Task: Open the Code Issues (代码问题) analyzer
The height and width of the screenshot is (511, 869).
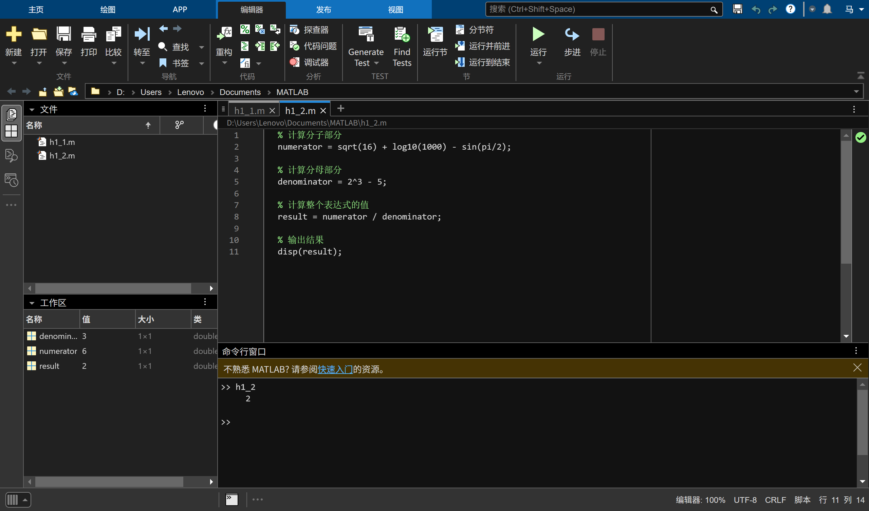Action: click(313, 46)
